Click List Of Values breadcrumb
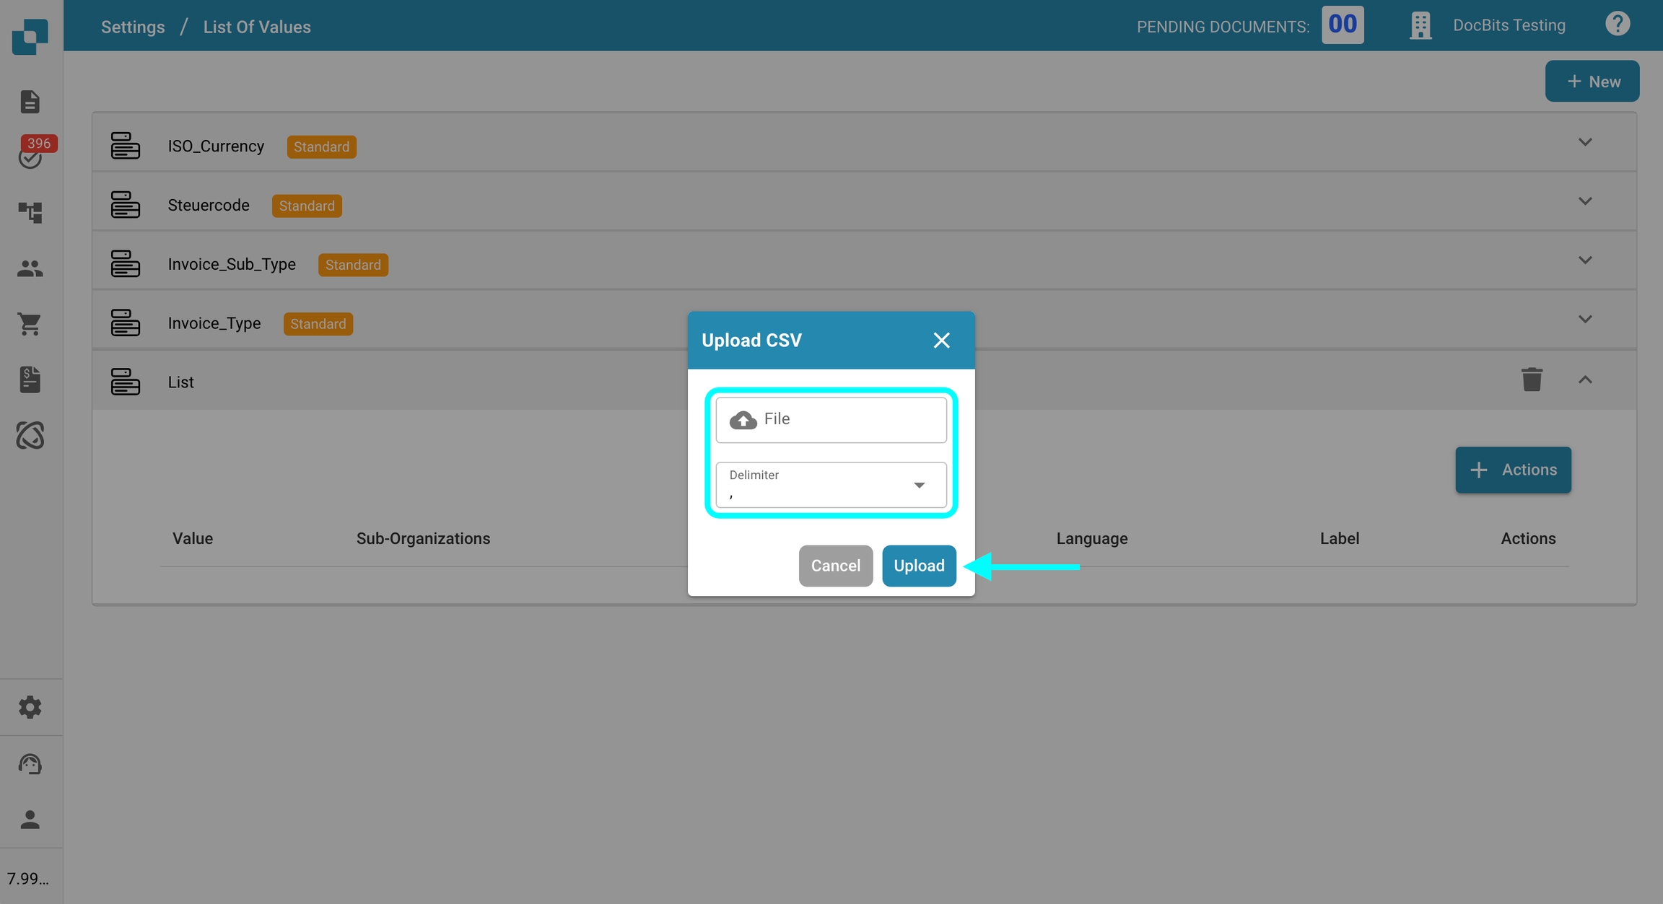 coord(257,27)
